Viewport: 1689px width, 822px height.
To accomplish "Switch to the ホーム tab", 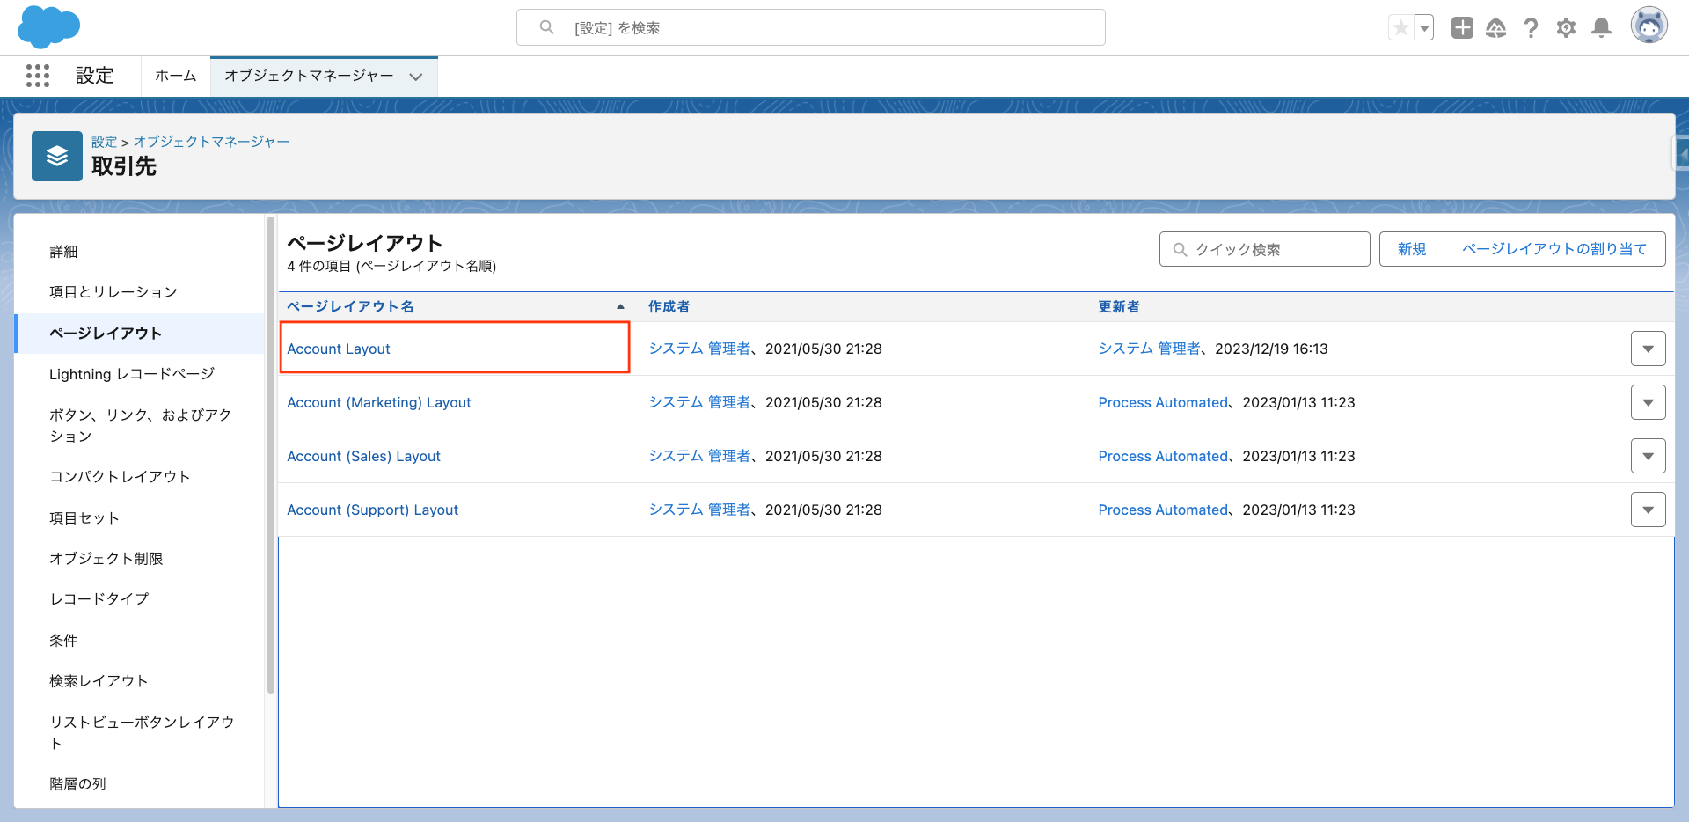I will click(175, 77).
